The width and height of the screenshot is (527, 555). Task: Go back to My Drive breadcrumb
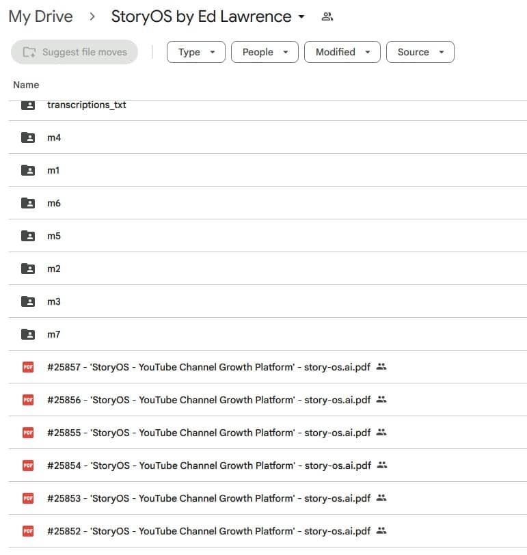click(41, 16)
